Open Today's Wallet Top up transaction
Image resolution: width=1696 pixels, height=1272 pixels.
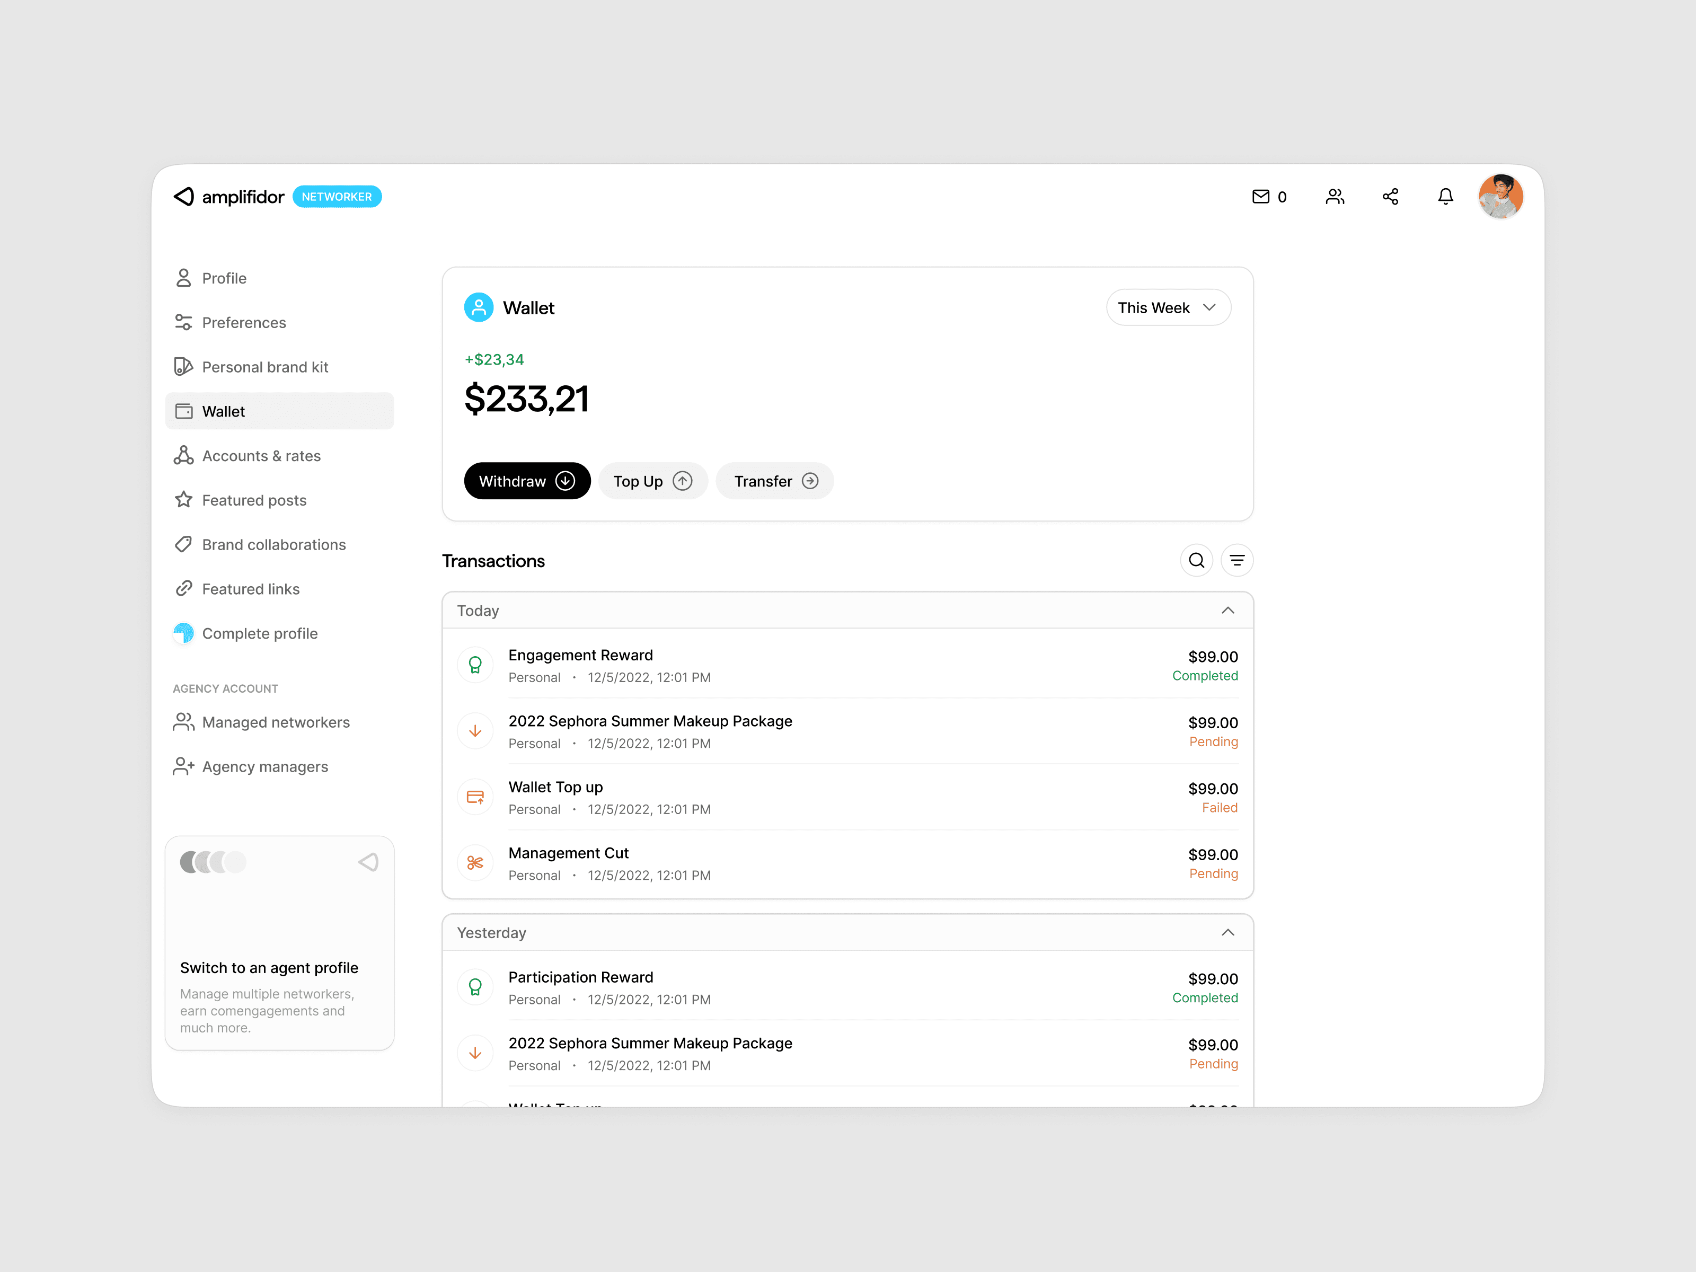[x=847, y=797]
